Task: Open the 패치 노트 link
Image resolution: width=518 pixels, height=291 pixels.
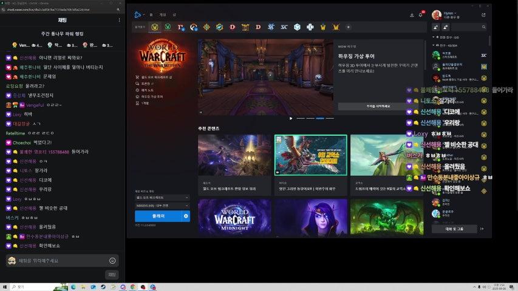Action: 145,90
